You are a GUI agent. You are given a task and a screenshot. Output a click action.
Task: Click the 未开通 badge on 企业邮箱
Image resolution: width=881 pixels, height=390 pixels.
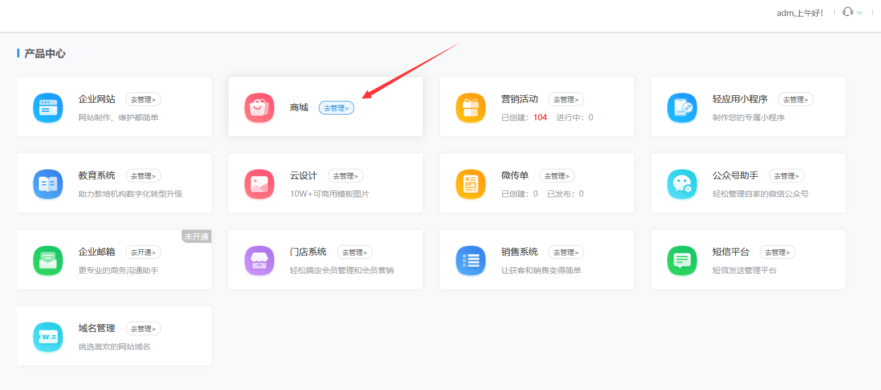click(197, 237)
